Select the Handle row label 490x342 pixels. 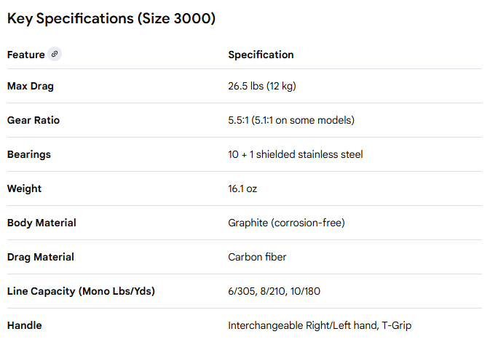pyautogui.click(x=24, y=326)
